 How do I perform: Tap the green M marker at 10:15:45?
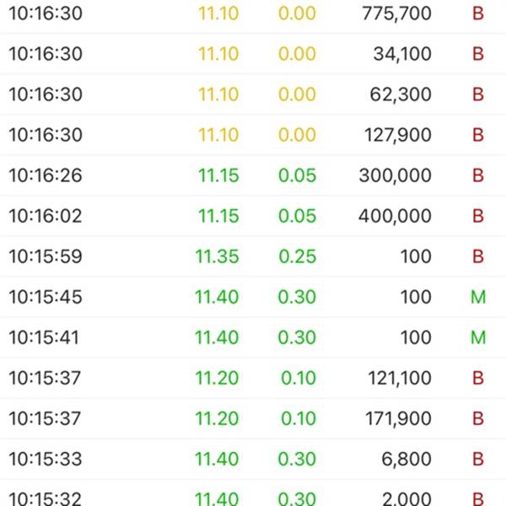(x=478, y=297)
